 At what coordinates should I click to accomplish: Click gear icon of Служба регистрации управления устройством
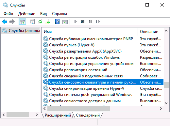pos(46,63)
